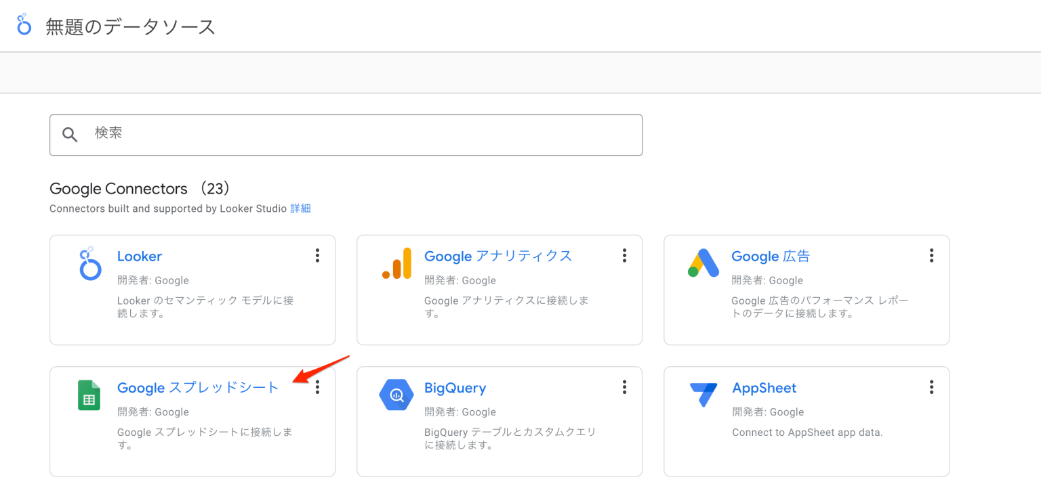Open the AppSheet card's three-dot menu
Image resolution: width=1041 pixels, height=490 pixels.
click(x=931, y=386)
